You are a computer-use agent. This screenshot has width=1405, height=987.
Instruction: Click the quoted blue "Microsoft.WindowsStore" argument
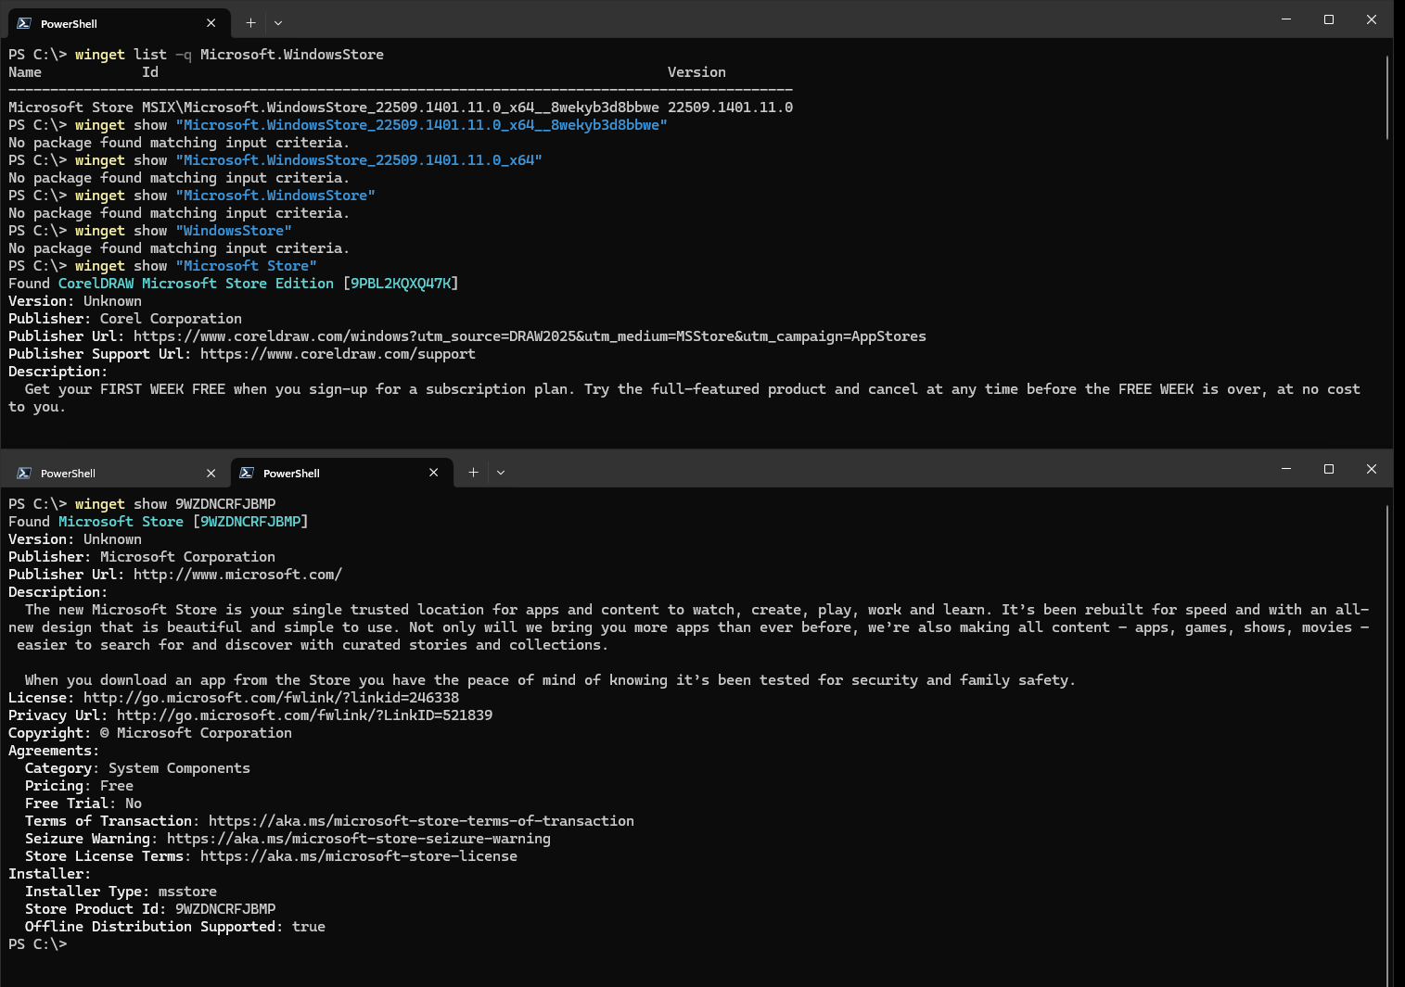point(275,196)
